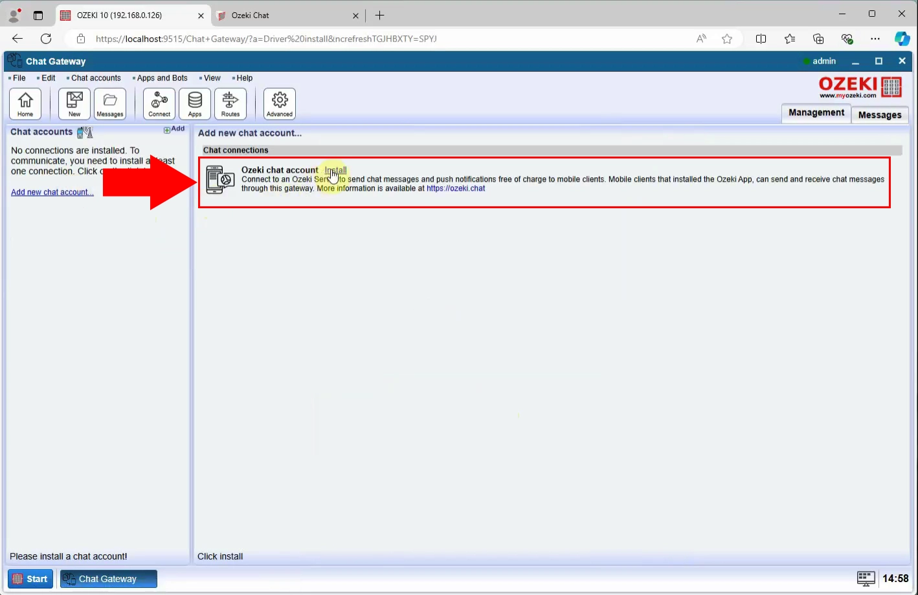Viewport: 918px width, 595px height.
Task: Select the Chat Gateway taskbar button
Action: tap(109, 579)
